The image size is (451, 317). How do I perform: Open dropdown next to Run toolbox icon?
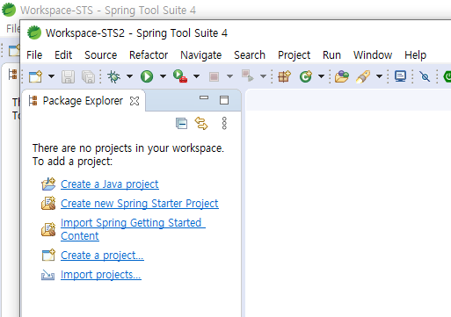(x=197, y=76)
